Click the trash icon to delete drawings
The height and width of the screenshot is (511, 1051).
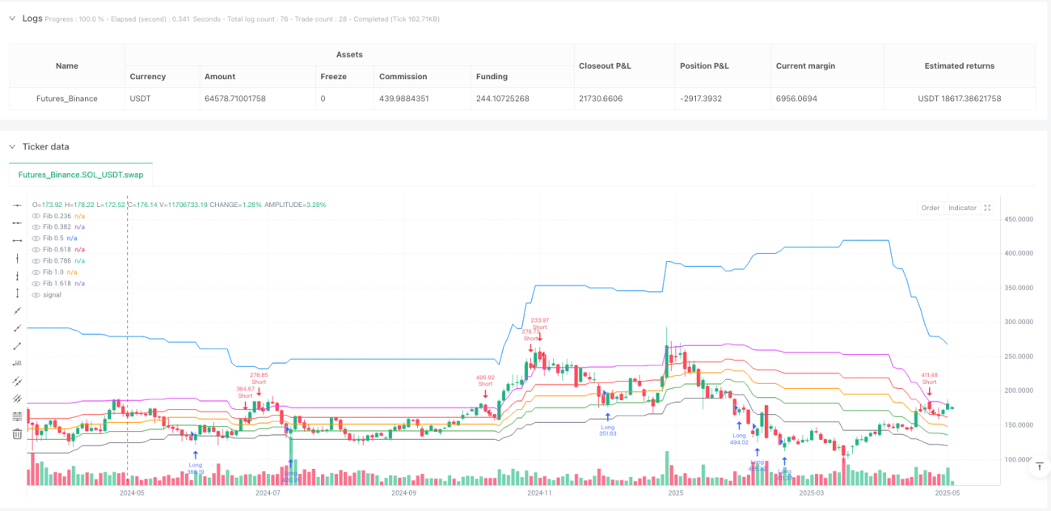tap(17, 434)
